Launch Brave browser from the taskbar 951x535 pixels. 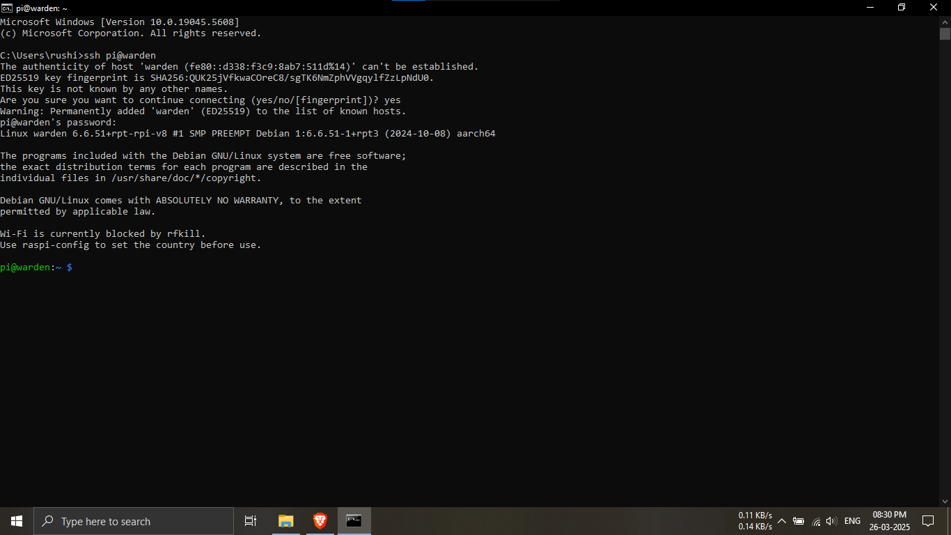(x=320, y=521)
